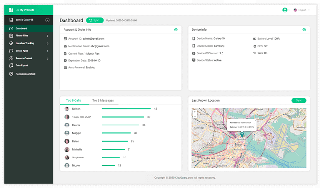Click Sync in Last Known Location panel
This screenshot has width=320, height=188.
click(299, 100)
